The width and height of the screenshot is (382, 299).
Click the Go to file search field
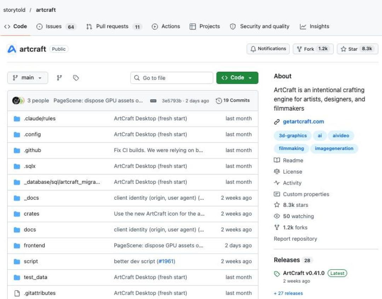172,78
